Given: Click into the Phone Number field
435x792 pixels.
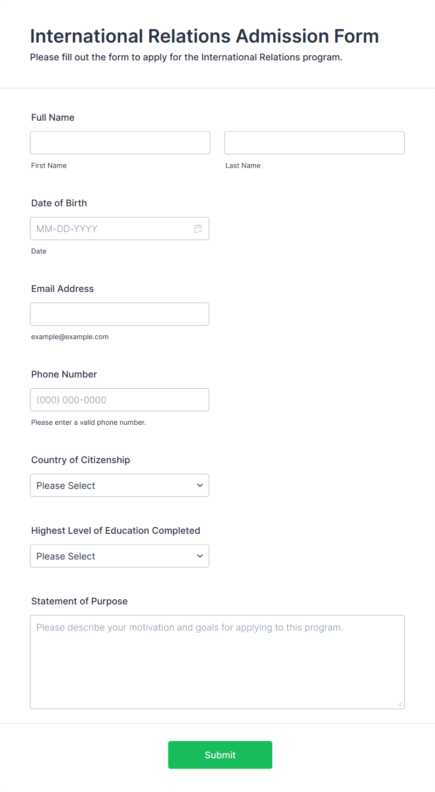Looking at the screenshot, I should click(x=120, y=400).
